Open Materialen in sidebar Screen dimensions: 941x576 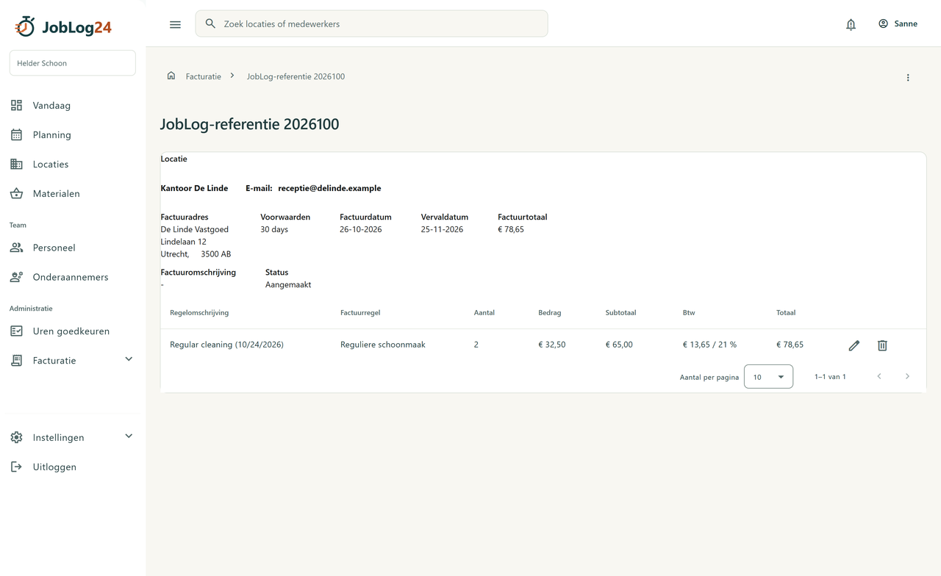[72, 193]
